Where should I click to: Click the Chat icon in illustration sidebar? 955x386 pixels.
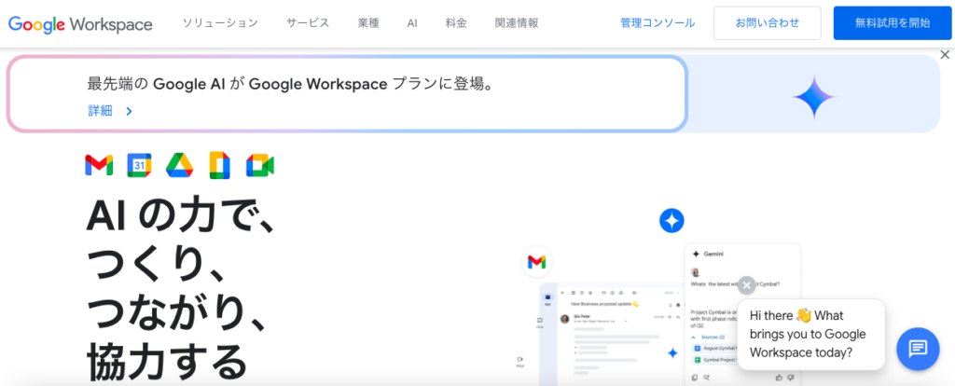pyautogui.click(x=540, y=320)
